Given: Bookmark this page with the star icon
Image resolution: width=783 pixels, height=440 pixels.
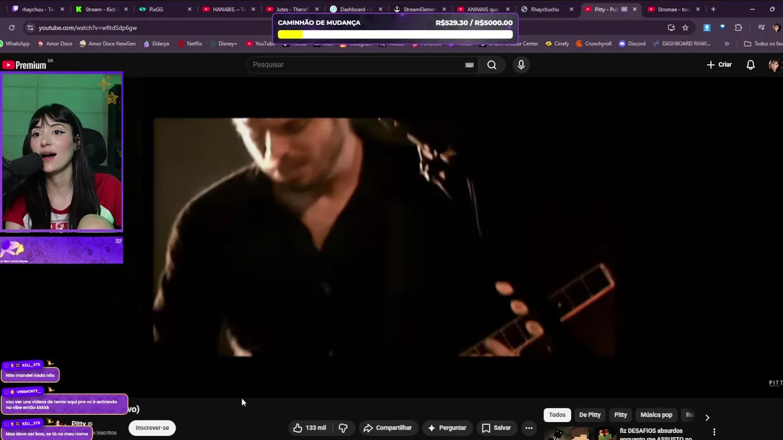Looking at the screenshot, I should [686, 28].
